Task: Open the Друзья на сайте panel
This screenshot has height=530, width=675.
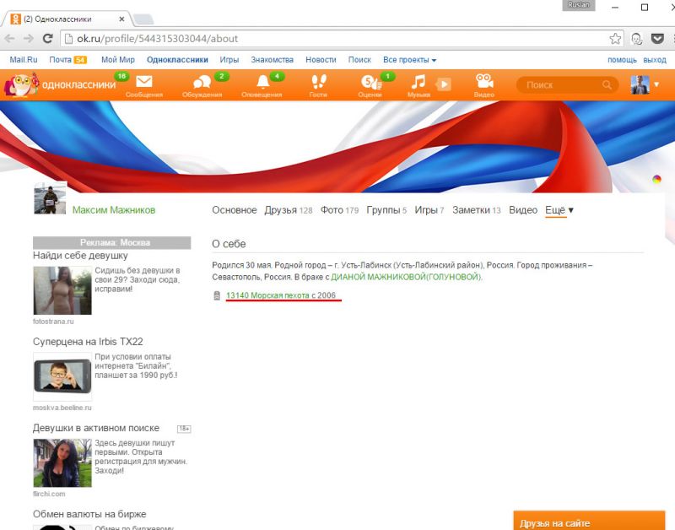Action: point(589,522)
